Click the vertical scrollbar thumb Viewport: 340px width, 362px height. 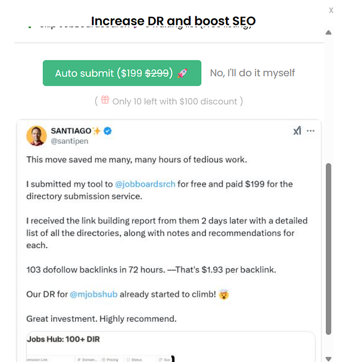(x=329, y=249)
